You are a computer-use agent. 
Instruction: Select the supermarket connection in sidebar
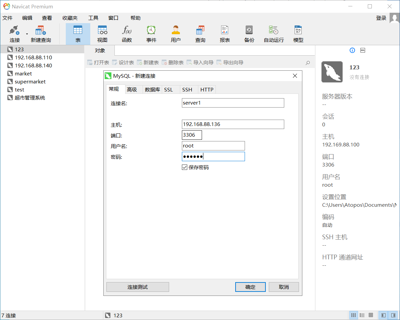click(x=30, y=82)
